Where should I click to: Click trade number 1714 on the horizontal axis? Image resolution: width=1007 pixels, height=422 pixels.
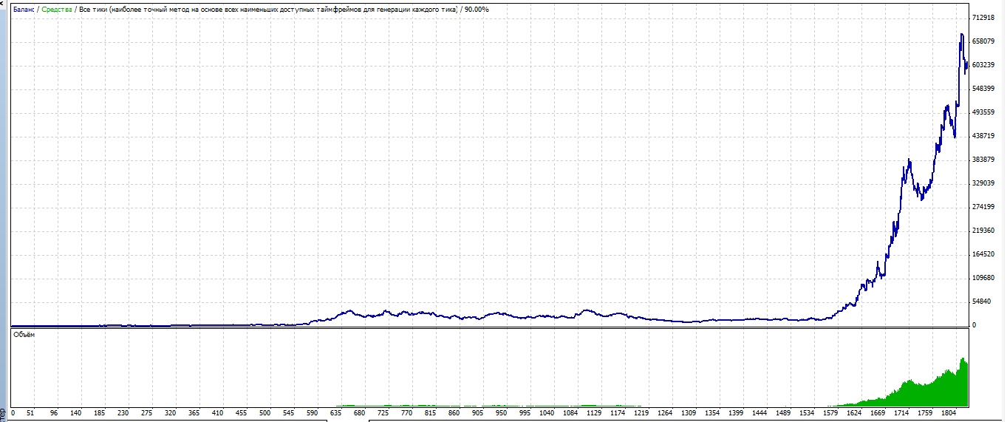click(902, 414)
